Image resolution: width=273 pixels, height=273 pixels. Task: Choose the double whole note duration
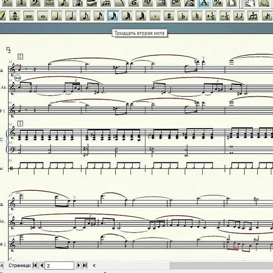[x=29, y=16]
